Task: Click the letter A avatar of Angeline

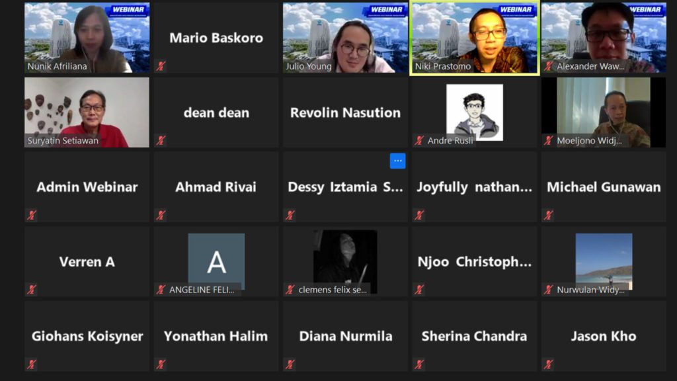Action: coord(216,262)
